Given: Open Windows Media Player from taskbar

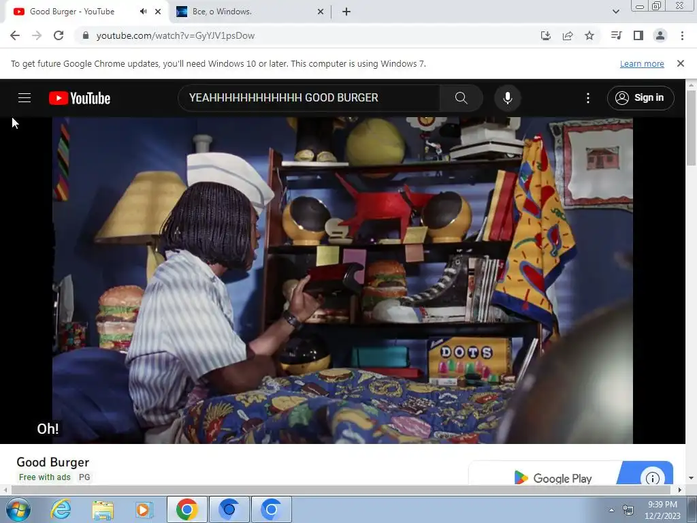Looking at the screenshot, I should pos(144,509).
